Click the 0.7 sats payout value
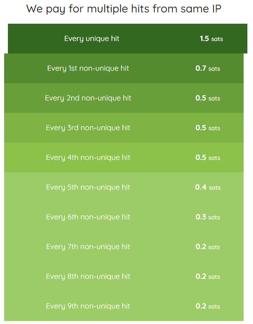 click(208, 68)
